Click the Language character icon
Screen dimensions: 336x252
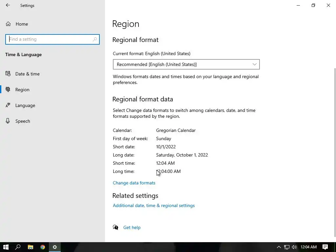pyautogui.click(x=8, y=105)
